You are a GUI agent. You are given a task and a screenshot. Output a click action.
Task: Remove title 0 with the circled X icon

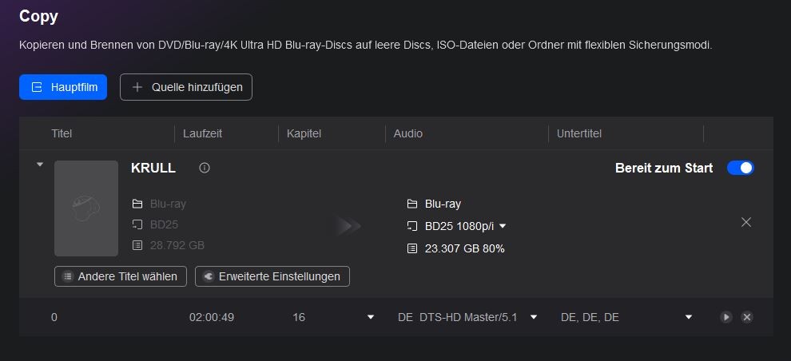[x=747, y=317]
